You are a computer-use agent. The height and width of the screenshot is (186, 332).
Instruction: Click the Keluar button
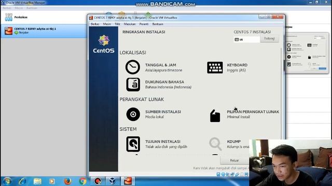tap(234, 161)
